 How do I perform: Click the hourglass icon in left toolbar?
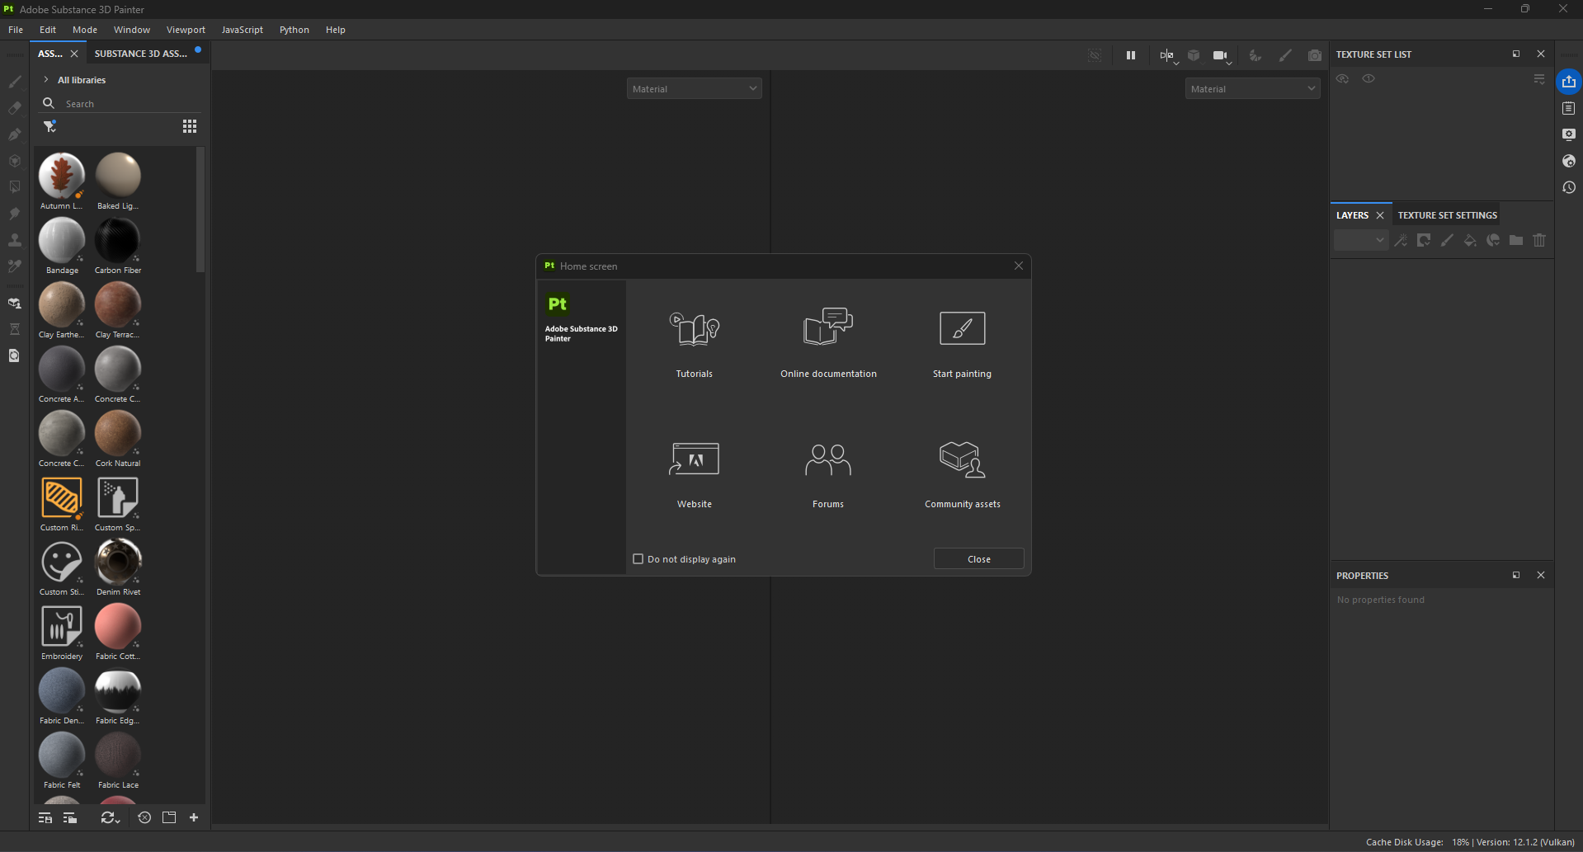(x=15, y=329)
